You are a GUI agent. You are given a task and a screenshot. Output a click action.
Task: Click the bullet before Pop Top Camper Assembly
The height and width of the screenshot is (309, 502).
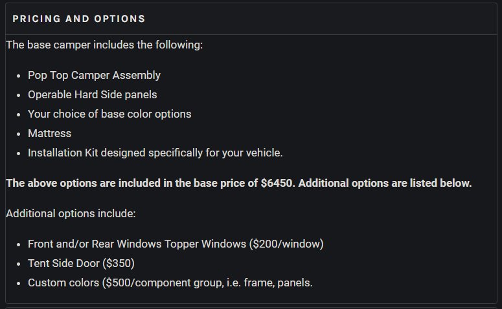19,76
